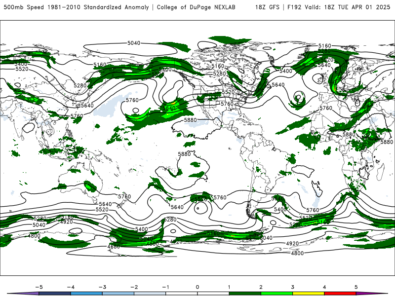Click the '-5' colorbar tick label
The image size is (395, 296).
pos(39,287)
